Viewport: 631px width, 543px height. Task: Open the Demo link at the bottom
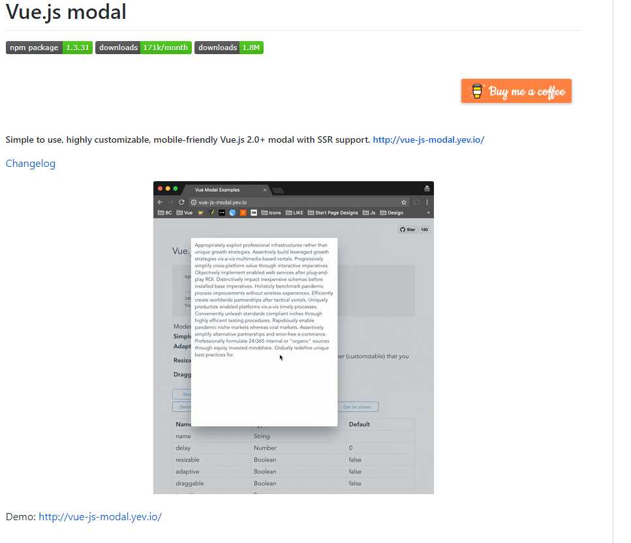[x=100, y=516]
